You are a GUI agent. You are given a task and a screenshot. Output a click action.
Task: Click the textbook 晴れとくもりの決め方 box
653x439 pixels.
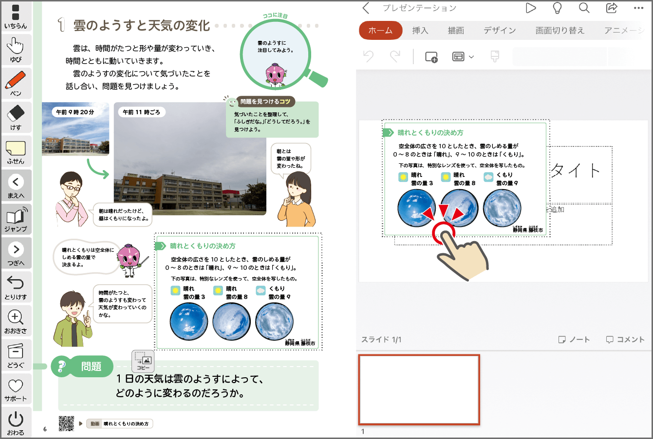(x=238, y=291)
